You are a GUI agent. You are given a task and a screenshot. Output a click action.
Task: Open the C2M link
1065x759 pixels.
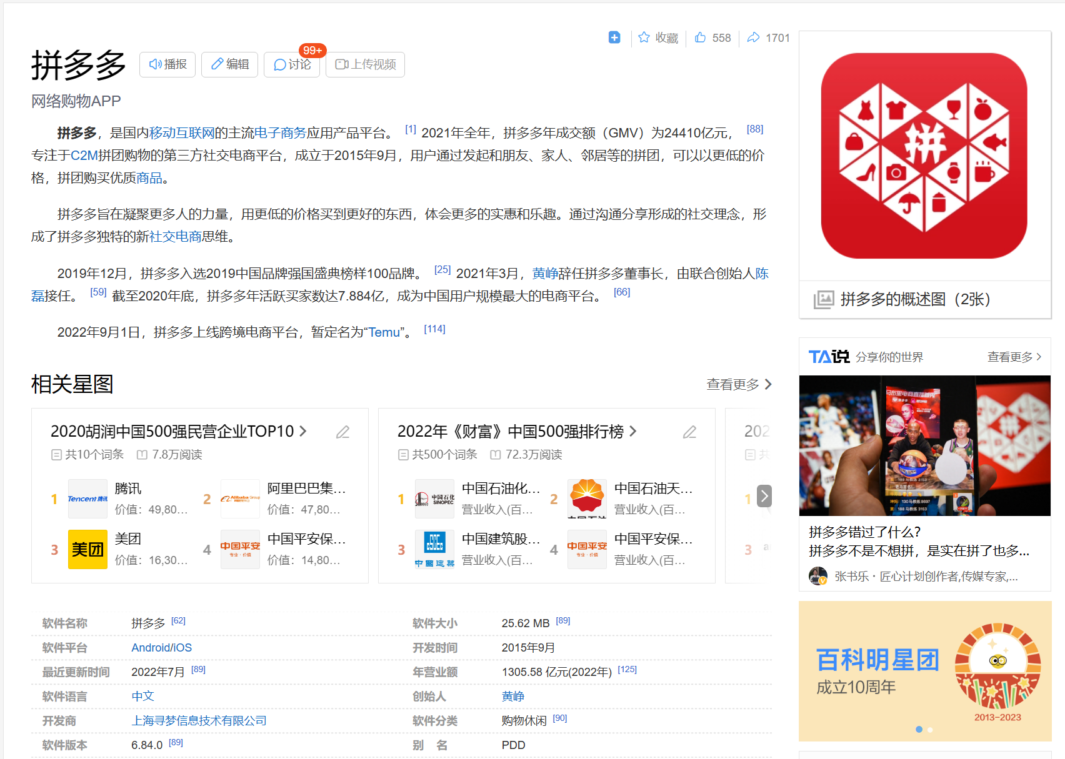click(x=84, y=156)
